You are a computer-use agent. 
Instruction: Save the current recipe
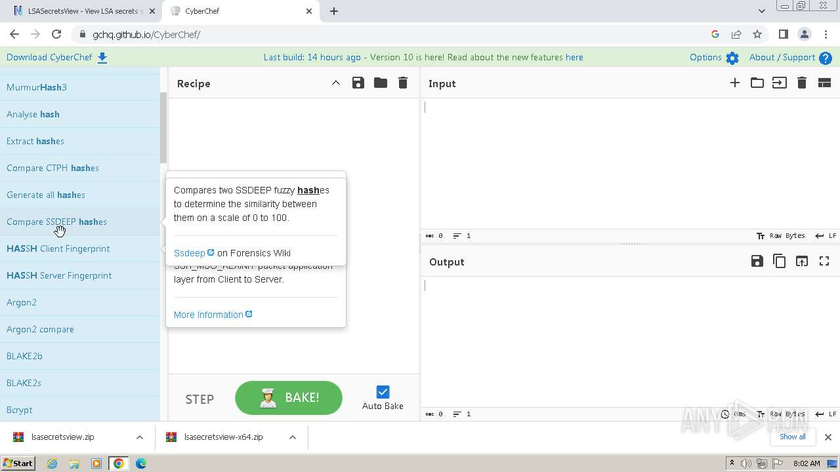358,83
